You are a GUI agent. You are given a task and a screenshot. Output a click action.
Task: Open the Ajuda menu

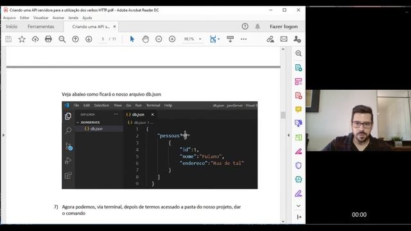pos(87,18)
